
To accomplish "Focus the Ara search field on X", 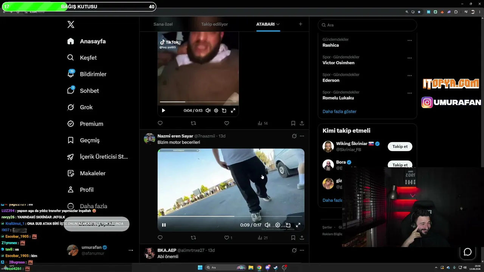I will (x=367, y=25).
